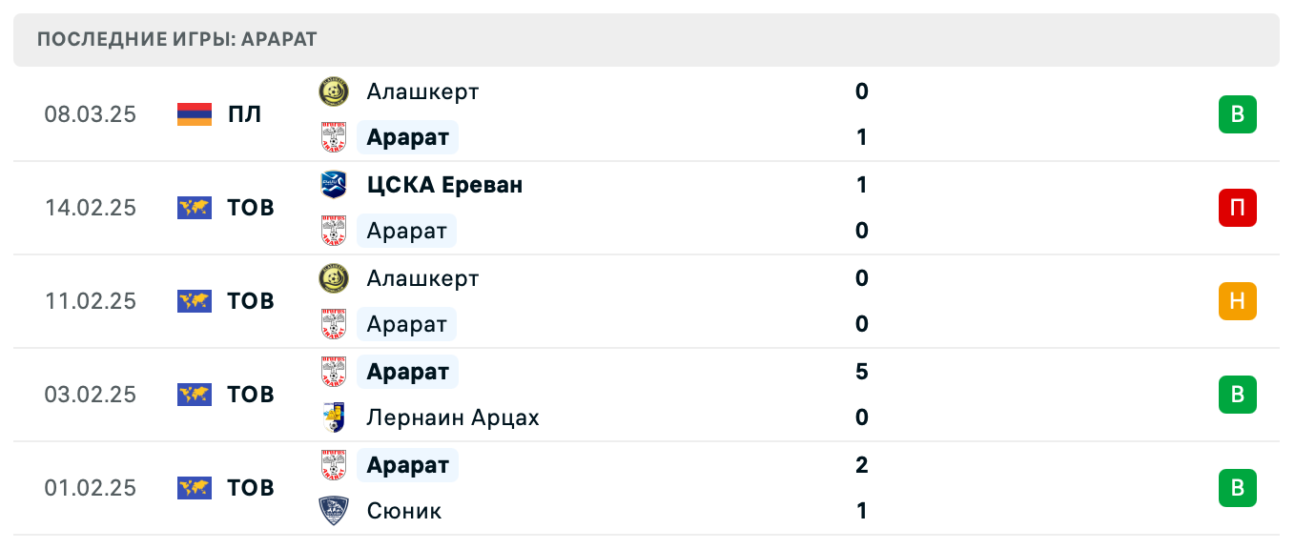Select the ТОВ label of the 03.02.25 match

(250, 394)
